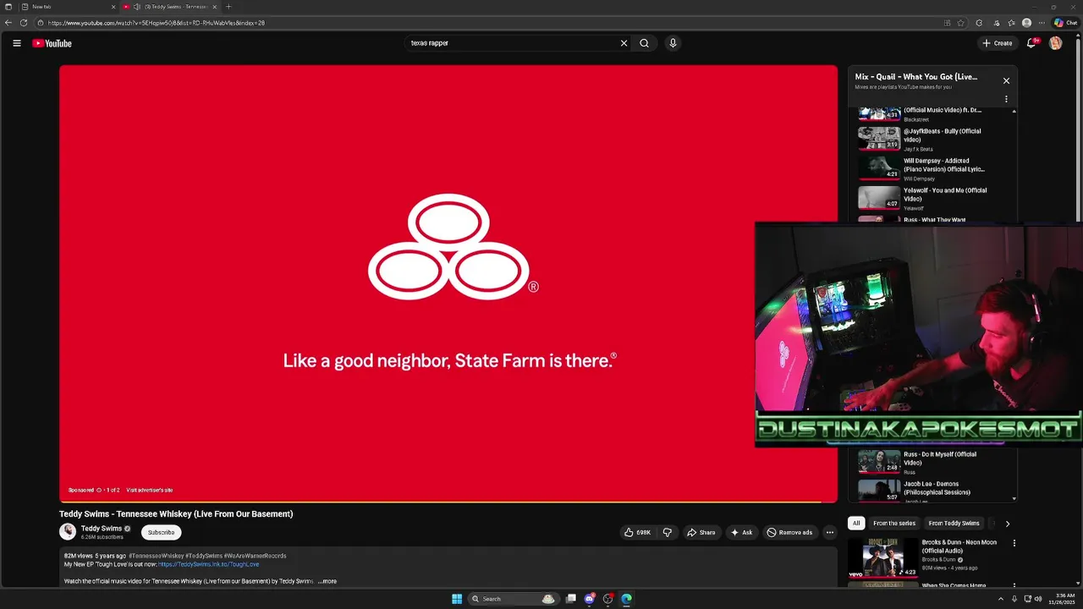Open browser settings and more menu
The width and height of the screenshot is (1083, 609).
[1042, 23]
